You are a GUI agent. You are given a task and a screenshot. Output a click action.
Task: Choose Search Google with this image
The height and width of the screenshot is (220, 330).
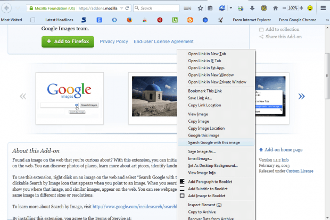(216, 142)
